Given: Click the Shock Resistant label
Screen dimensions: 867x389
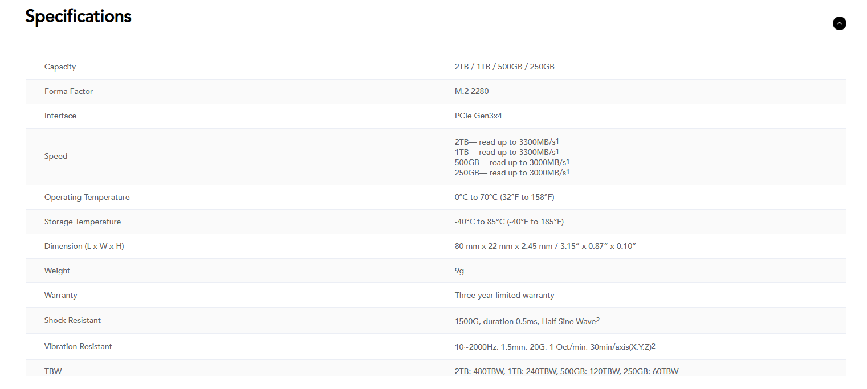Looking at the screenshot, I should (72, 320).
